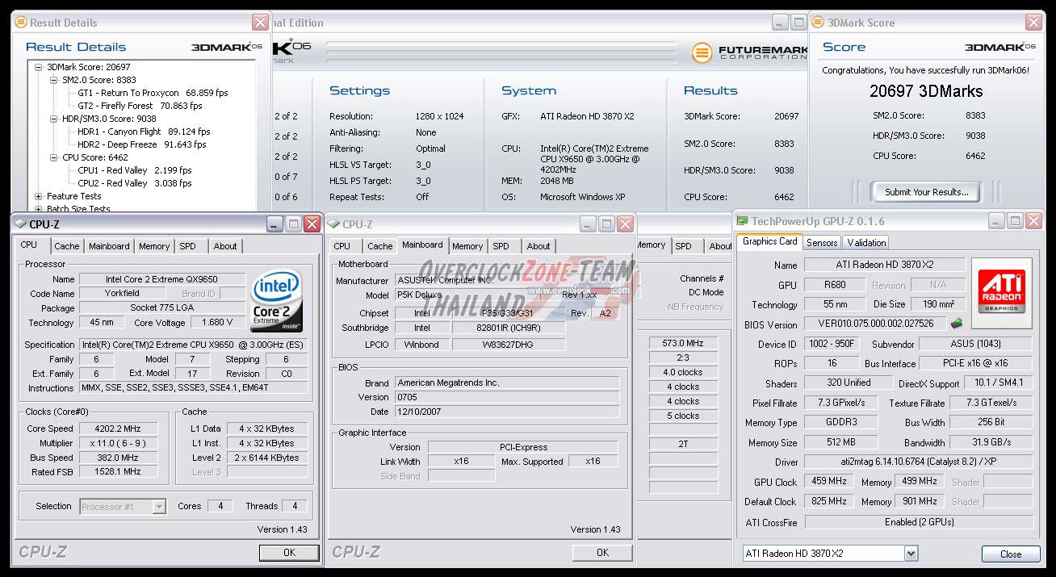Click the BIOS save chip icon in GPU-Z
Viewport: 1056px width, 577px height.
coord(957,324)
